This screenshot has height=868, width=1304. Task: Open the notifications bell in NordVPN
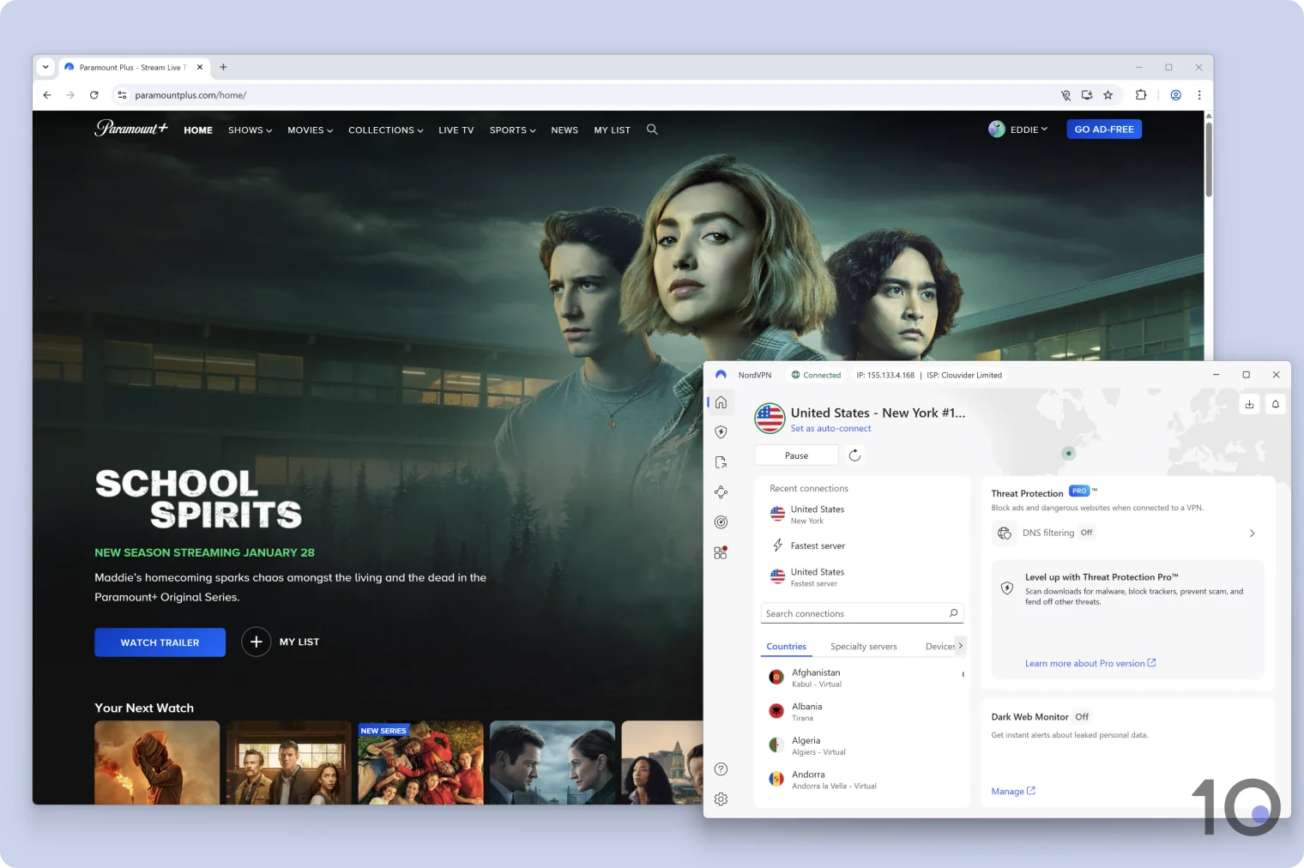coord(1276,404)
